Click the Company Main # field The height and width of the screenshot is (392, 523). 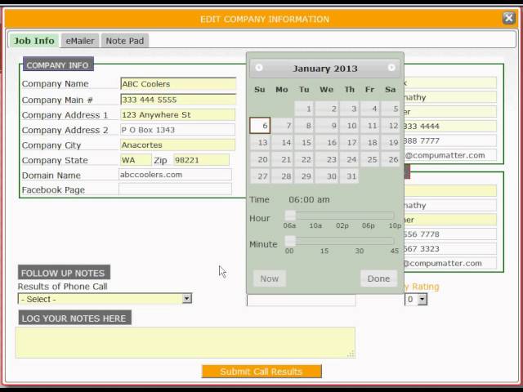click(178, 100)
